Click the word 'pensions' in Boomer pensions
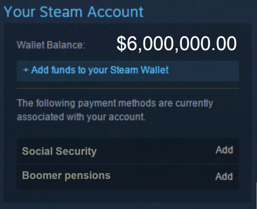The image size is (257, 209). (89, 175)
